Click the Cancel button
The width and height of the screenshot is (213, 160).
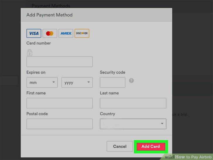(x=120, y=147)
